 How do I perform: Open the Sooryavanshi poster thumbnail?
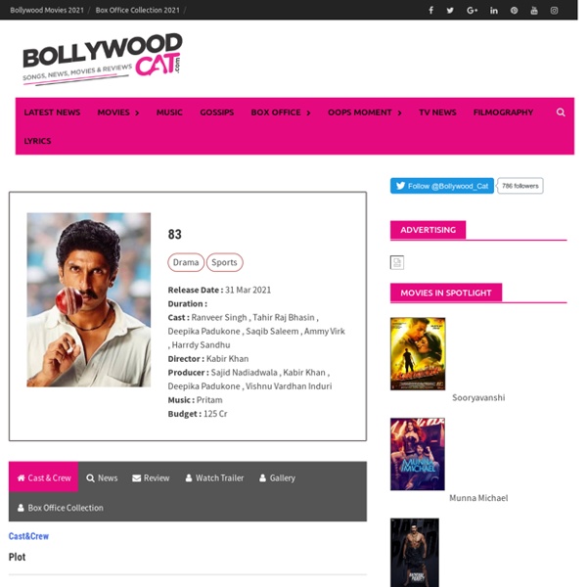[418, 354]
